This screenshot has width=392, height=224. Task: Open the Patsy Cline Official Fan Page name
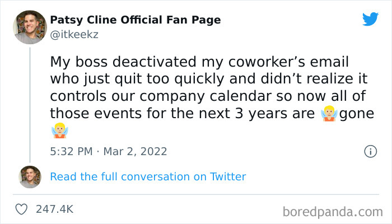[135, 20]
